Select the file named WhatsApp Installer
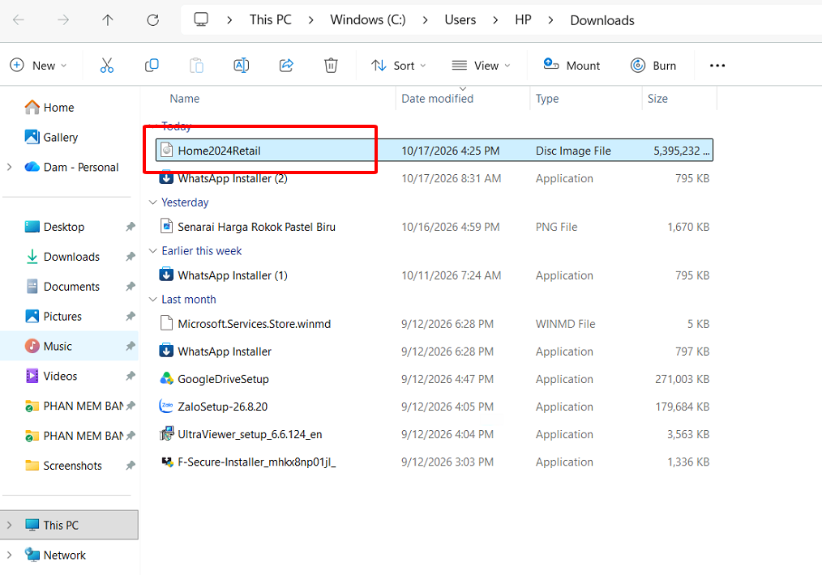Viewport: 822px width, 575px height. 225,351
